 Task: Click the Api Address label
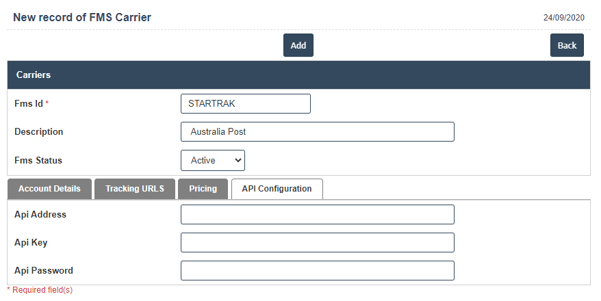[40, 214]
